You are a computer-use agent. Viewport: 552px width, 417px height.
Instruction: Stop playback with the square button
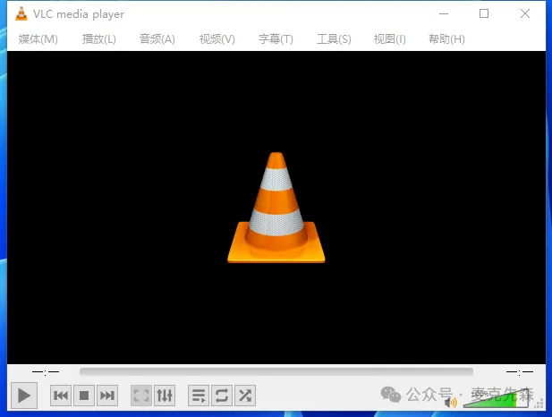point(84,396)
